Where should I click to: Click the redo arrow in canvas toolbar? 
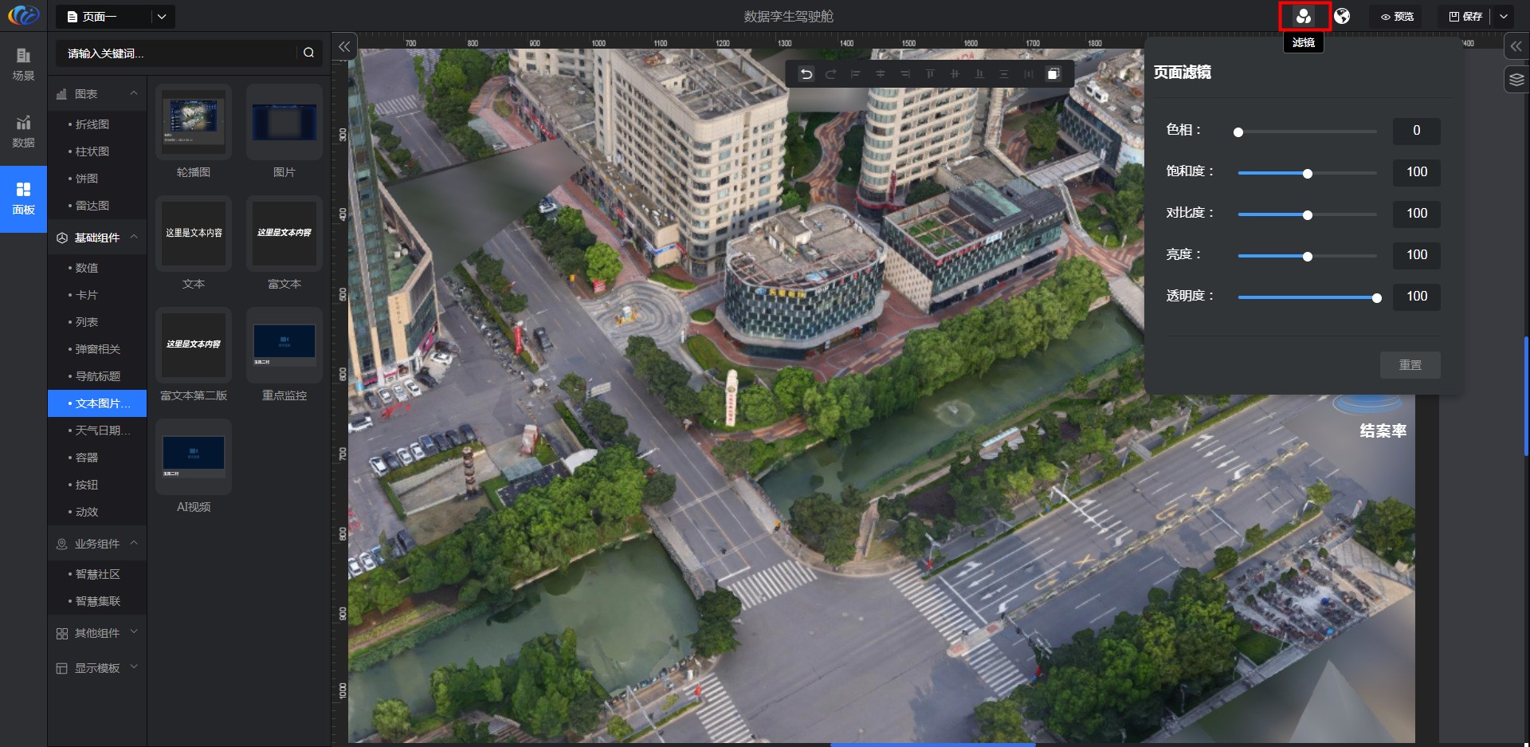(830, 74)
